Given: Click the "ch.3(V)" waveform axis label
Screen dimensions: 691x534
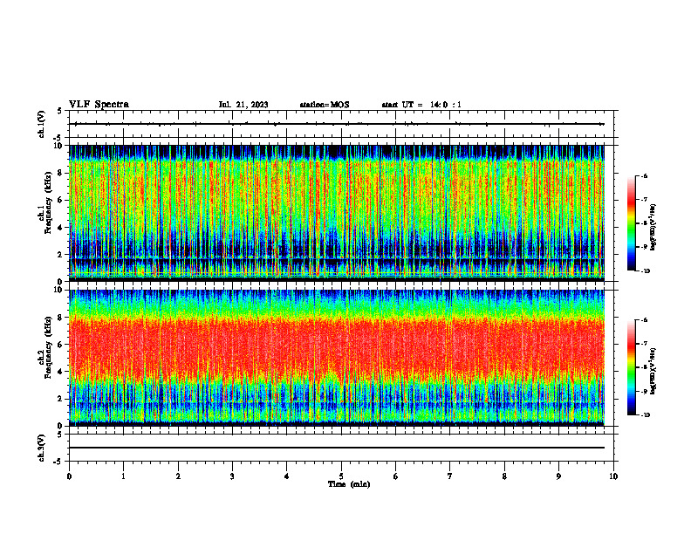Looking at the screenshot, I should pyautogui.click(x=42, y=448).
